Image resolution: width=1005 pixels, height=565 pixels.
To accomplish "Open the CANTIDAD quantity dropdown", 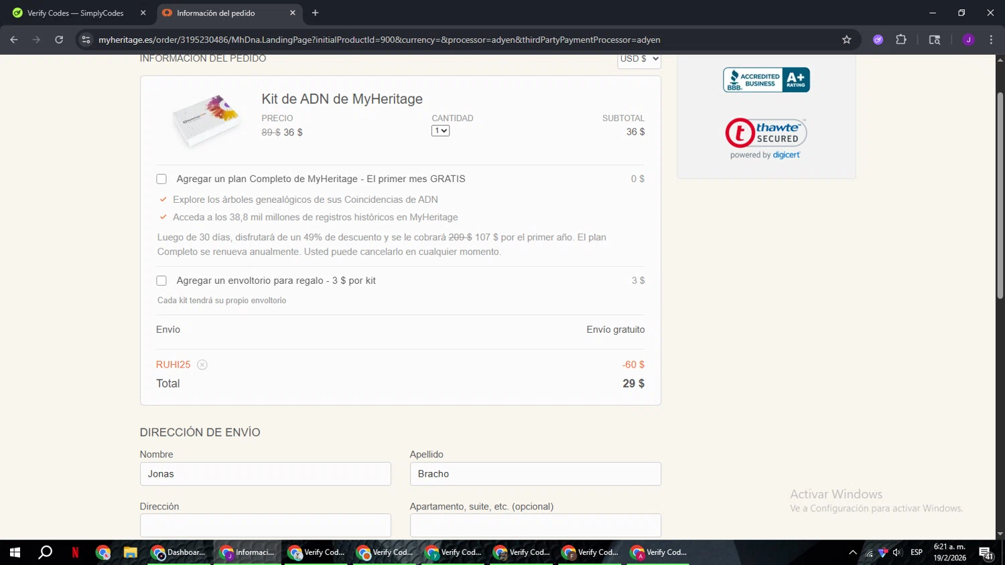I will (440, 131).
